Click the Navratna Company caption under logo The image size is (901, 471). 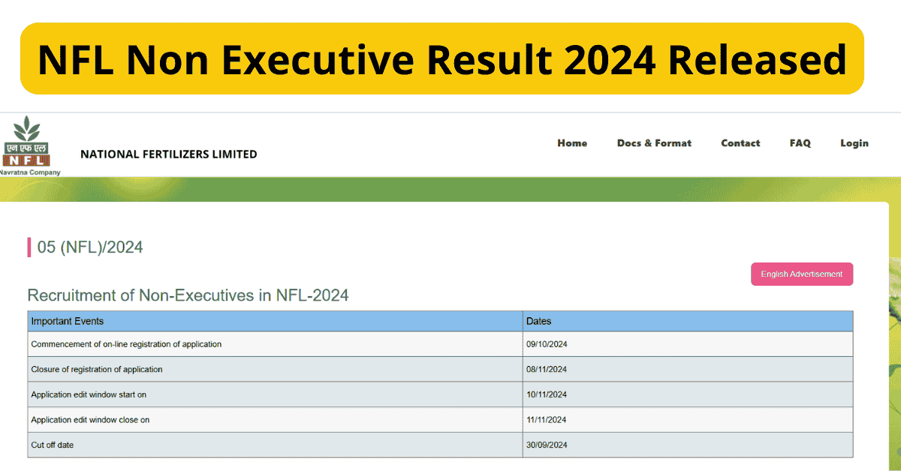coord(30,172)
